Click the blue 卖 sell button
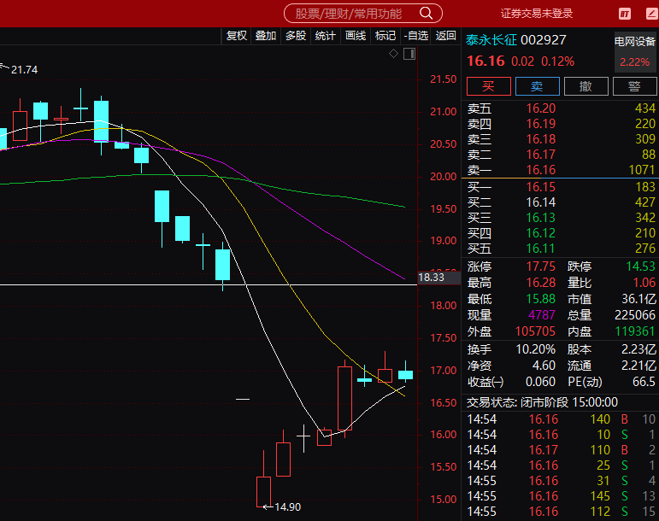Viewport: 659px width, 521px height. click(537, 86)
